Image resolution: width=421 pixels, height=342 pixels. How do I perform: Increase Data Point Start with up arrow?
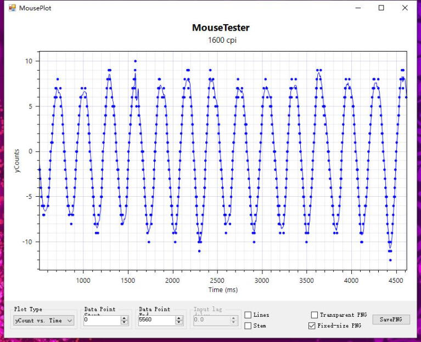124,318
